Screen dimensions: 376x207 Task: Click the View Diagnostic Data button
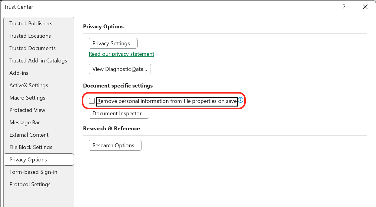(120, 69)
